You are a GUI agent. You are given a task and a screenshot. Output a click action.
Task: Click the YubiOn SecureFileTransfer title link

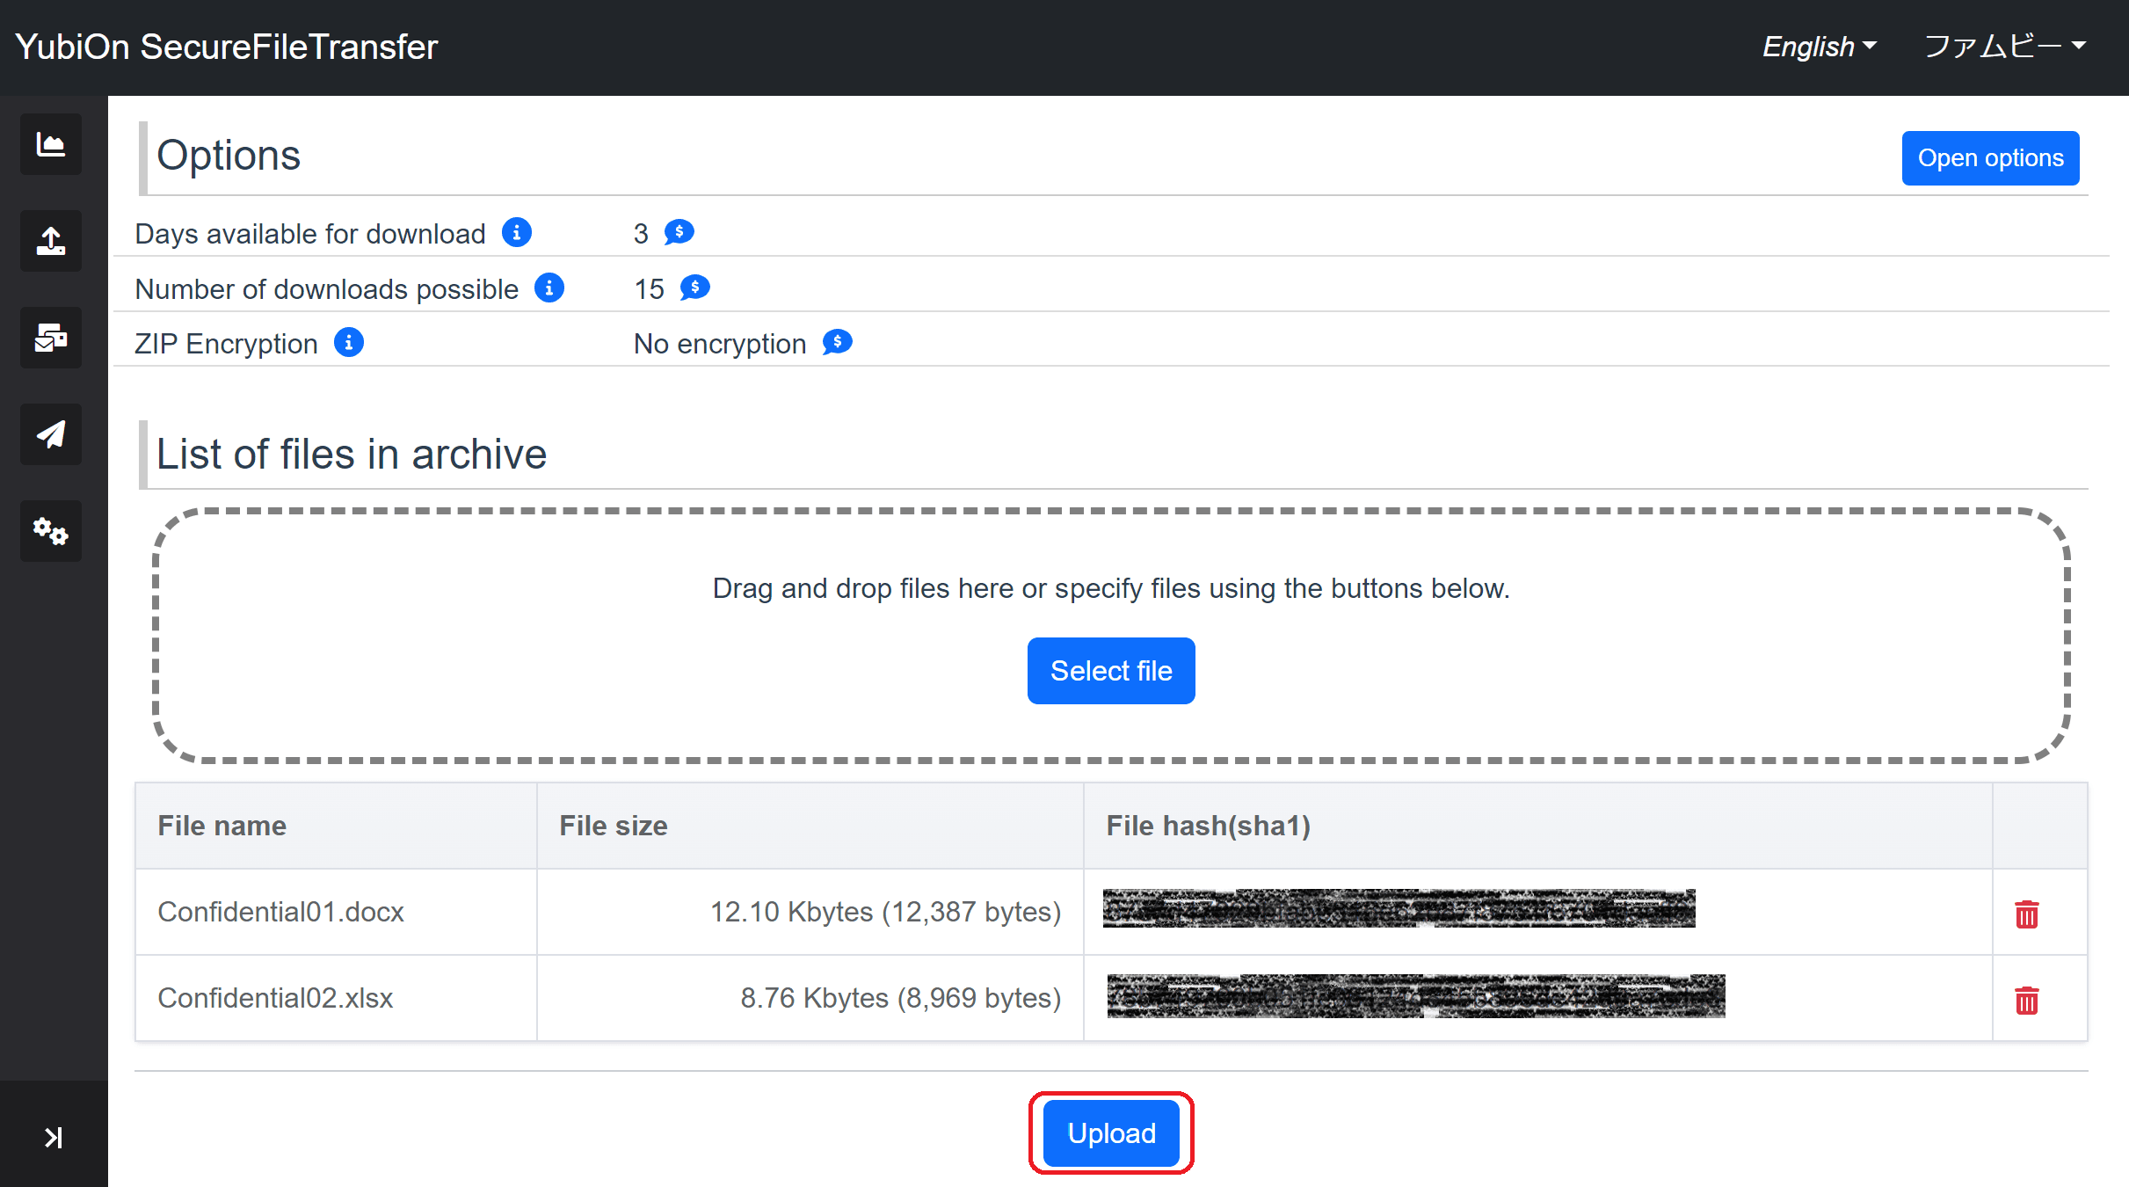coord(227,47)
